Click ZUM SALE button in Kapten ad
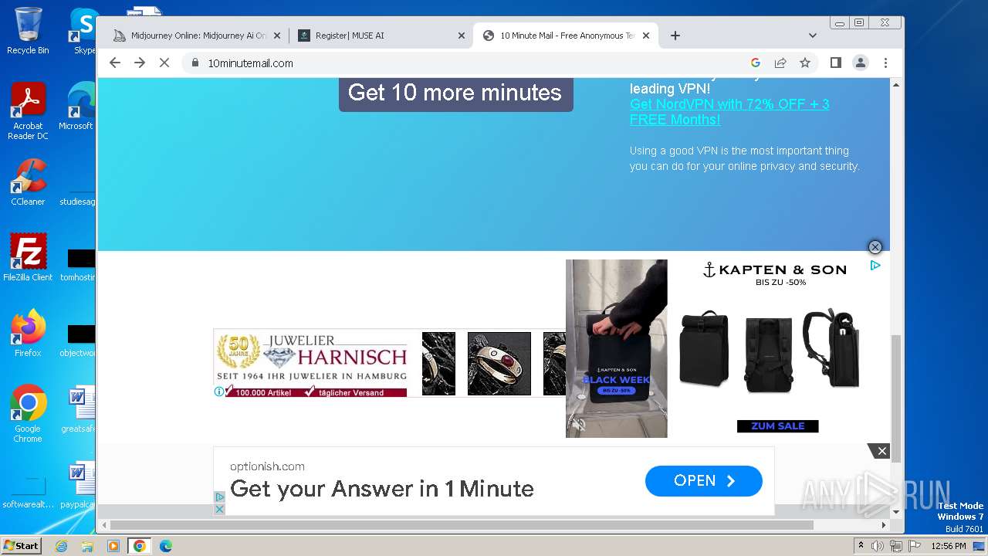 [777, 426]
